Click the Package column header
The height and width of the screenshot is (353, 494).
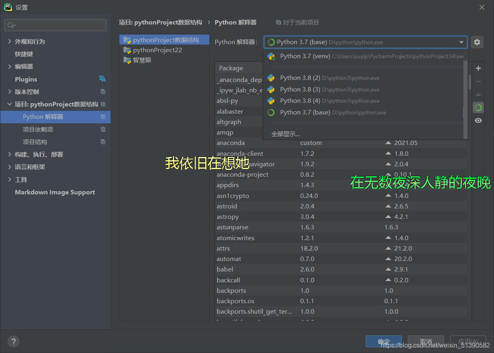click(x=239, y=68)
